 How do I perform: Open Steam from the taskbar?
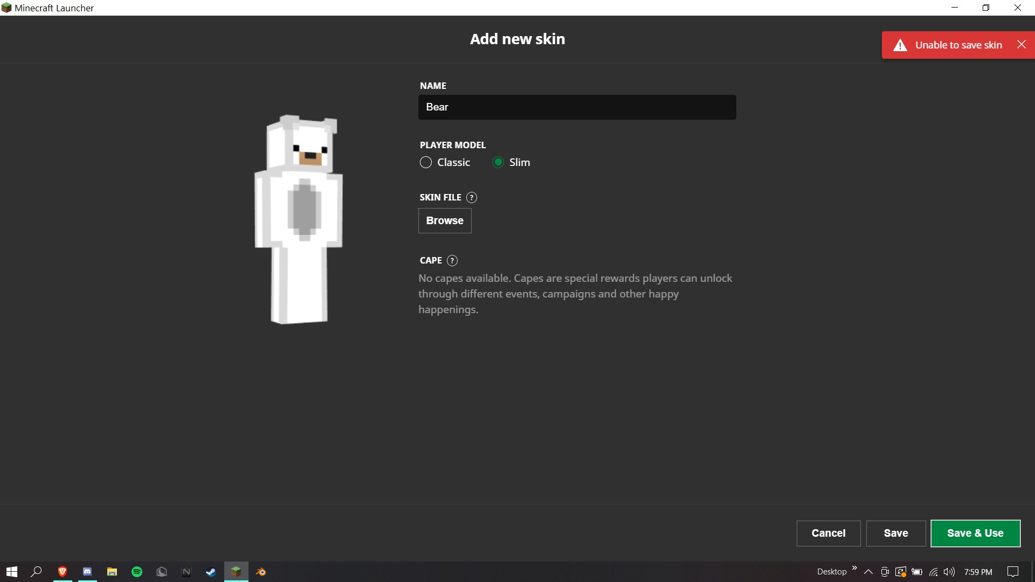coord(211,572)
